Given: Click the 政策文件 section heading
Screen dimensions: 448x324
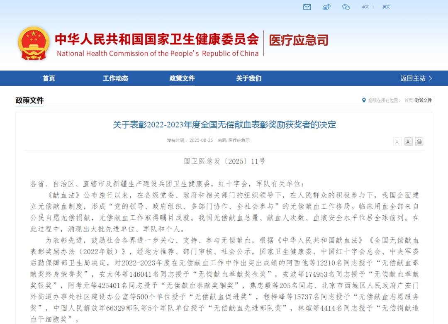Looking at the screenshot, I should 29,100.
